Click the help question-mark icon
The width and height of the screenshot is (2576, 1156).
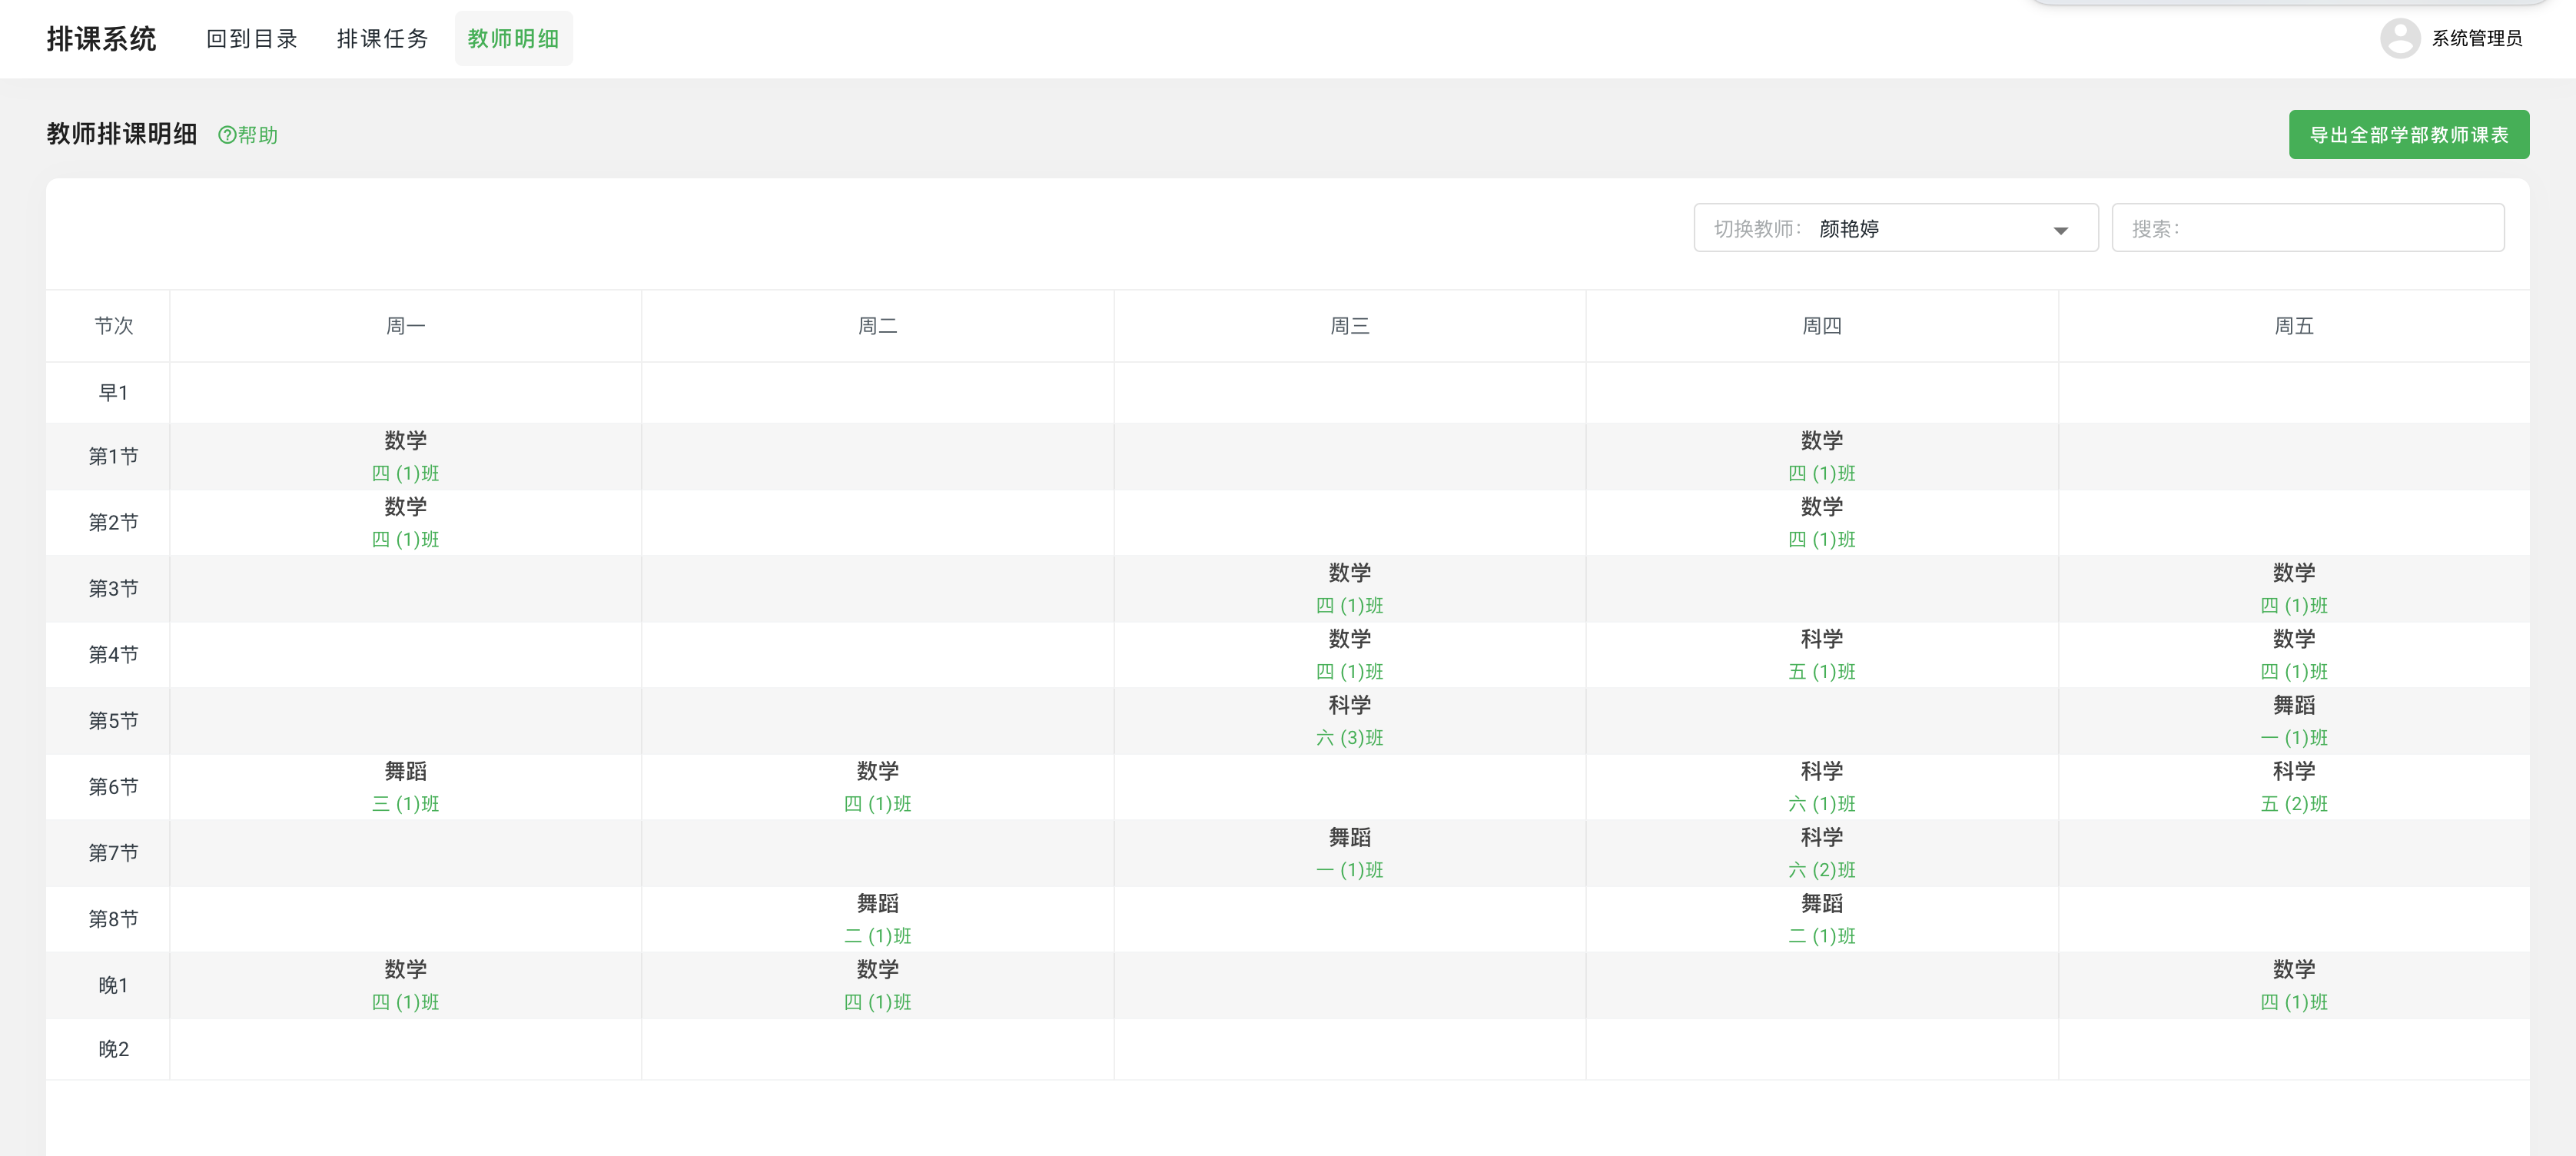(x=227, y=135)
